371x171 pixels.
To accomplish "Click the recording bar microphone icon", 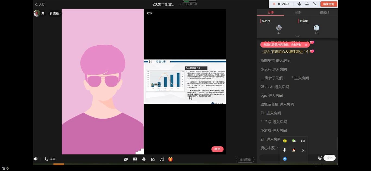I will [x=307, y=4].
